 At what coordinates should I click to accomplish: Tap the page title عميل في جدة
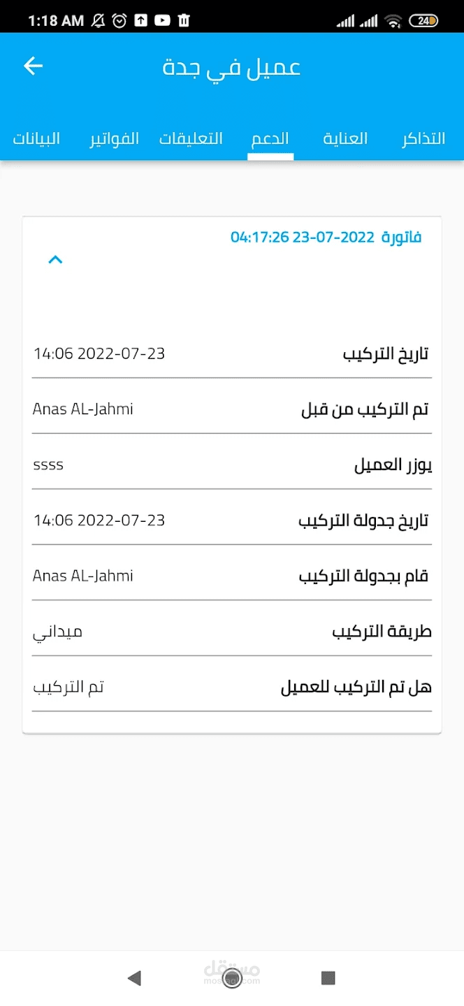231,67
